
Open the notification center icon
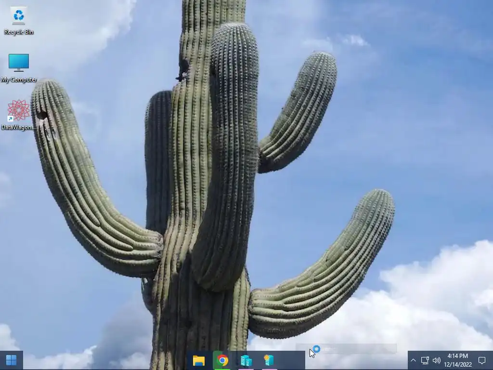pos(481,360)
